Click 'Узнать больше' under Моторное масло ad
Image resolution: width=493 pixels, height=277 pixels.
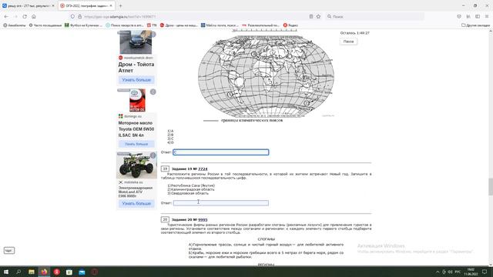coord(136,144)
